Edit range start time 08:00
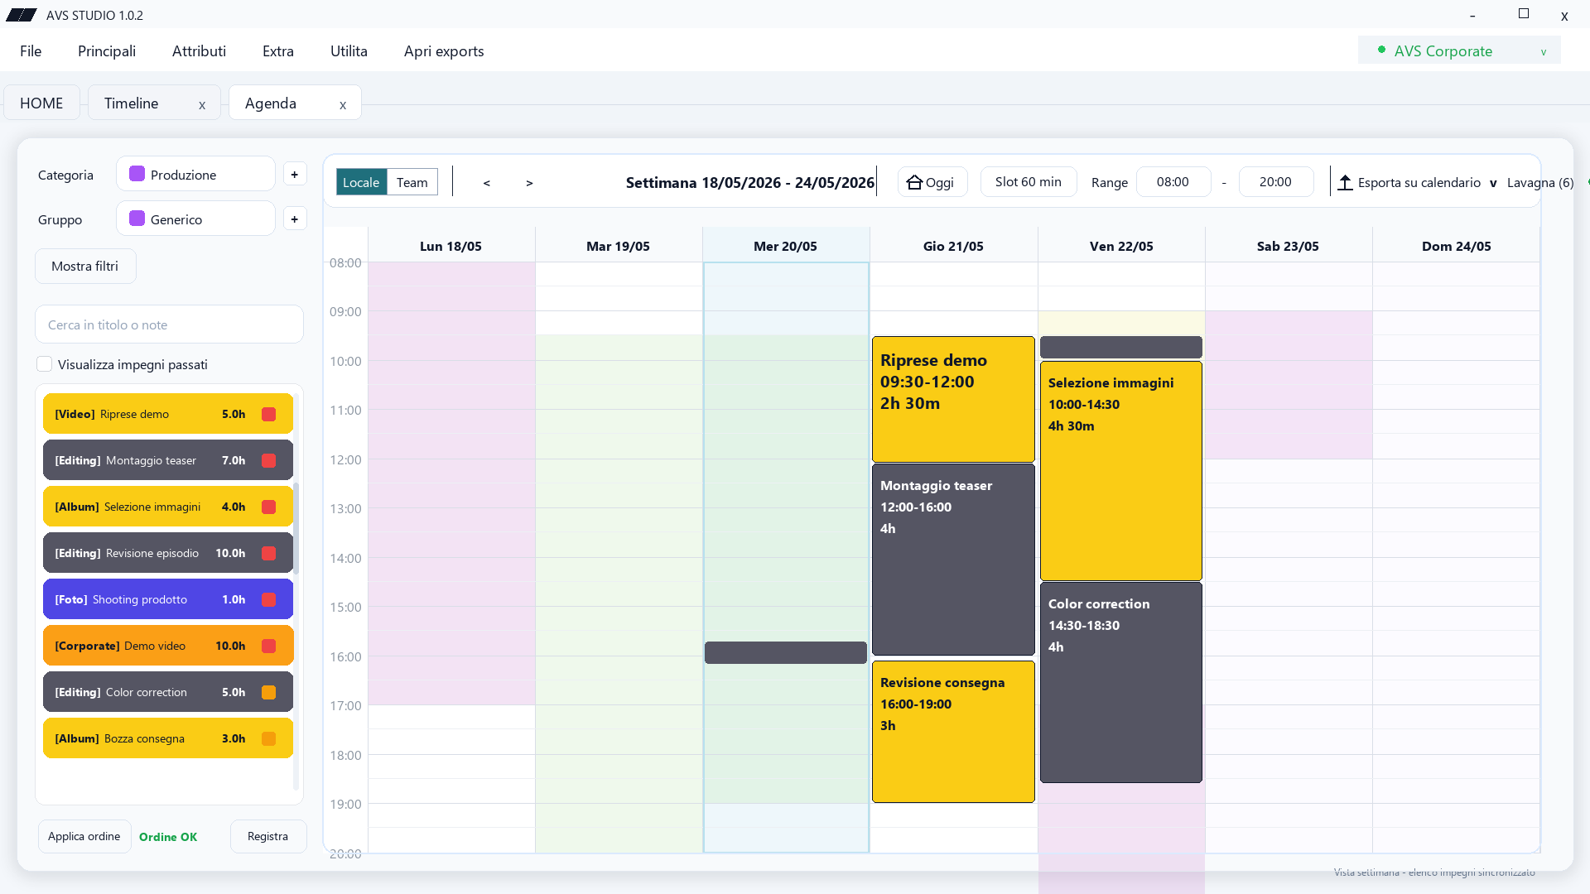This screenshot has height=894, width=1590. pos(1173,182)
